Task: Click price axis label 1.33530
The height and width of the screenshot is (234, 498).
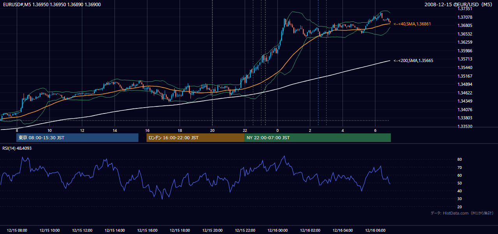Action: pyautogui.click(x=466, y=126)
